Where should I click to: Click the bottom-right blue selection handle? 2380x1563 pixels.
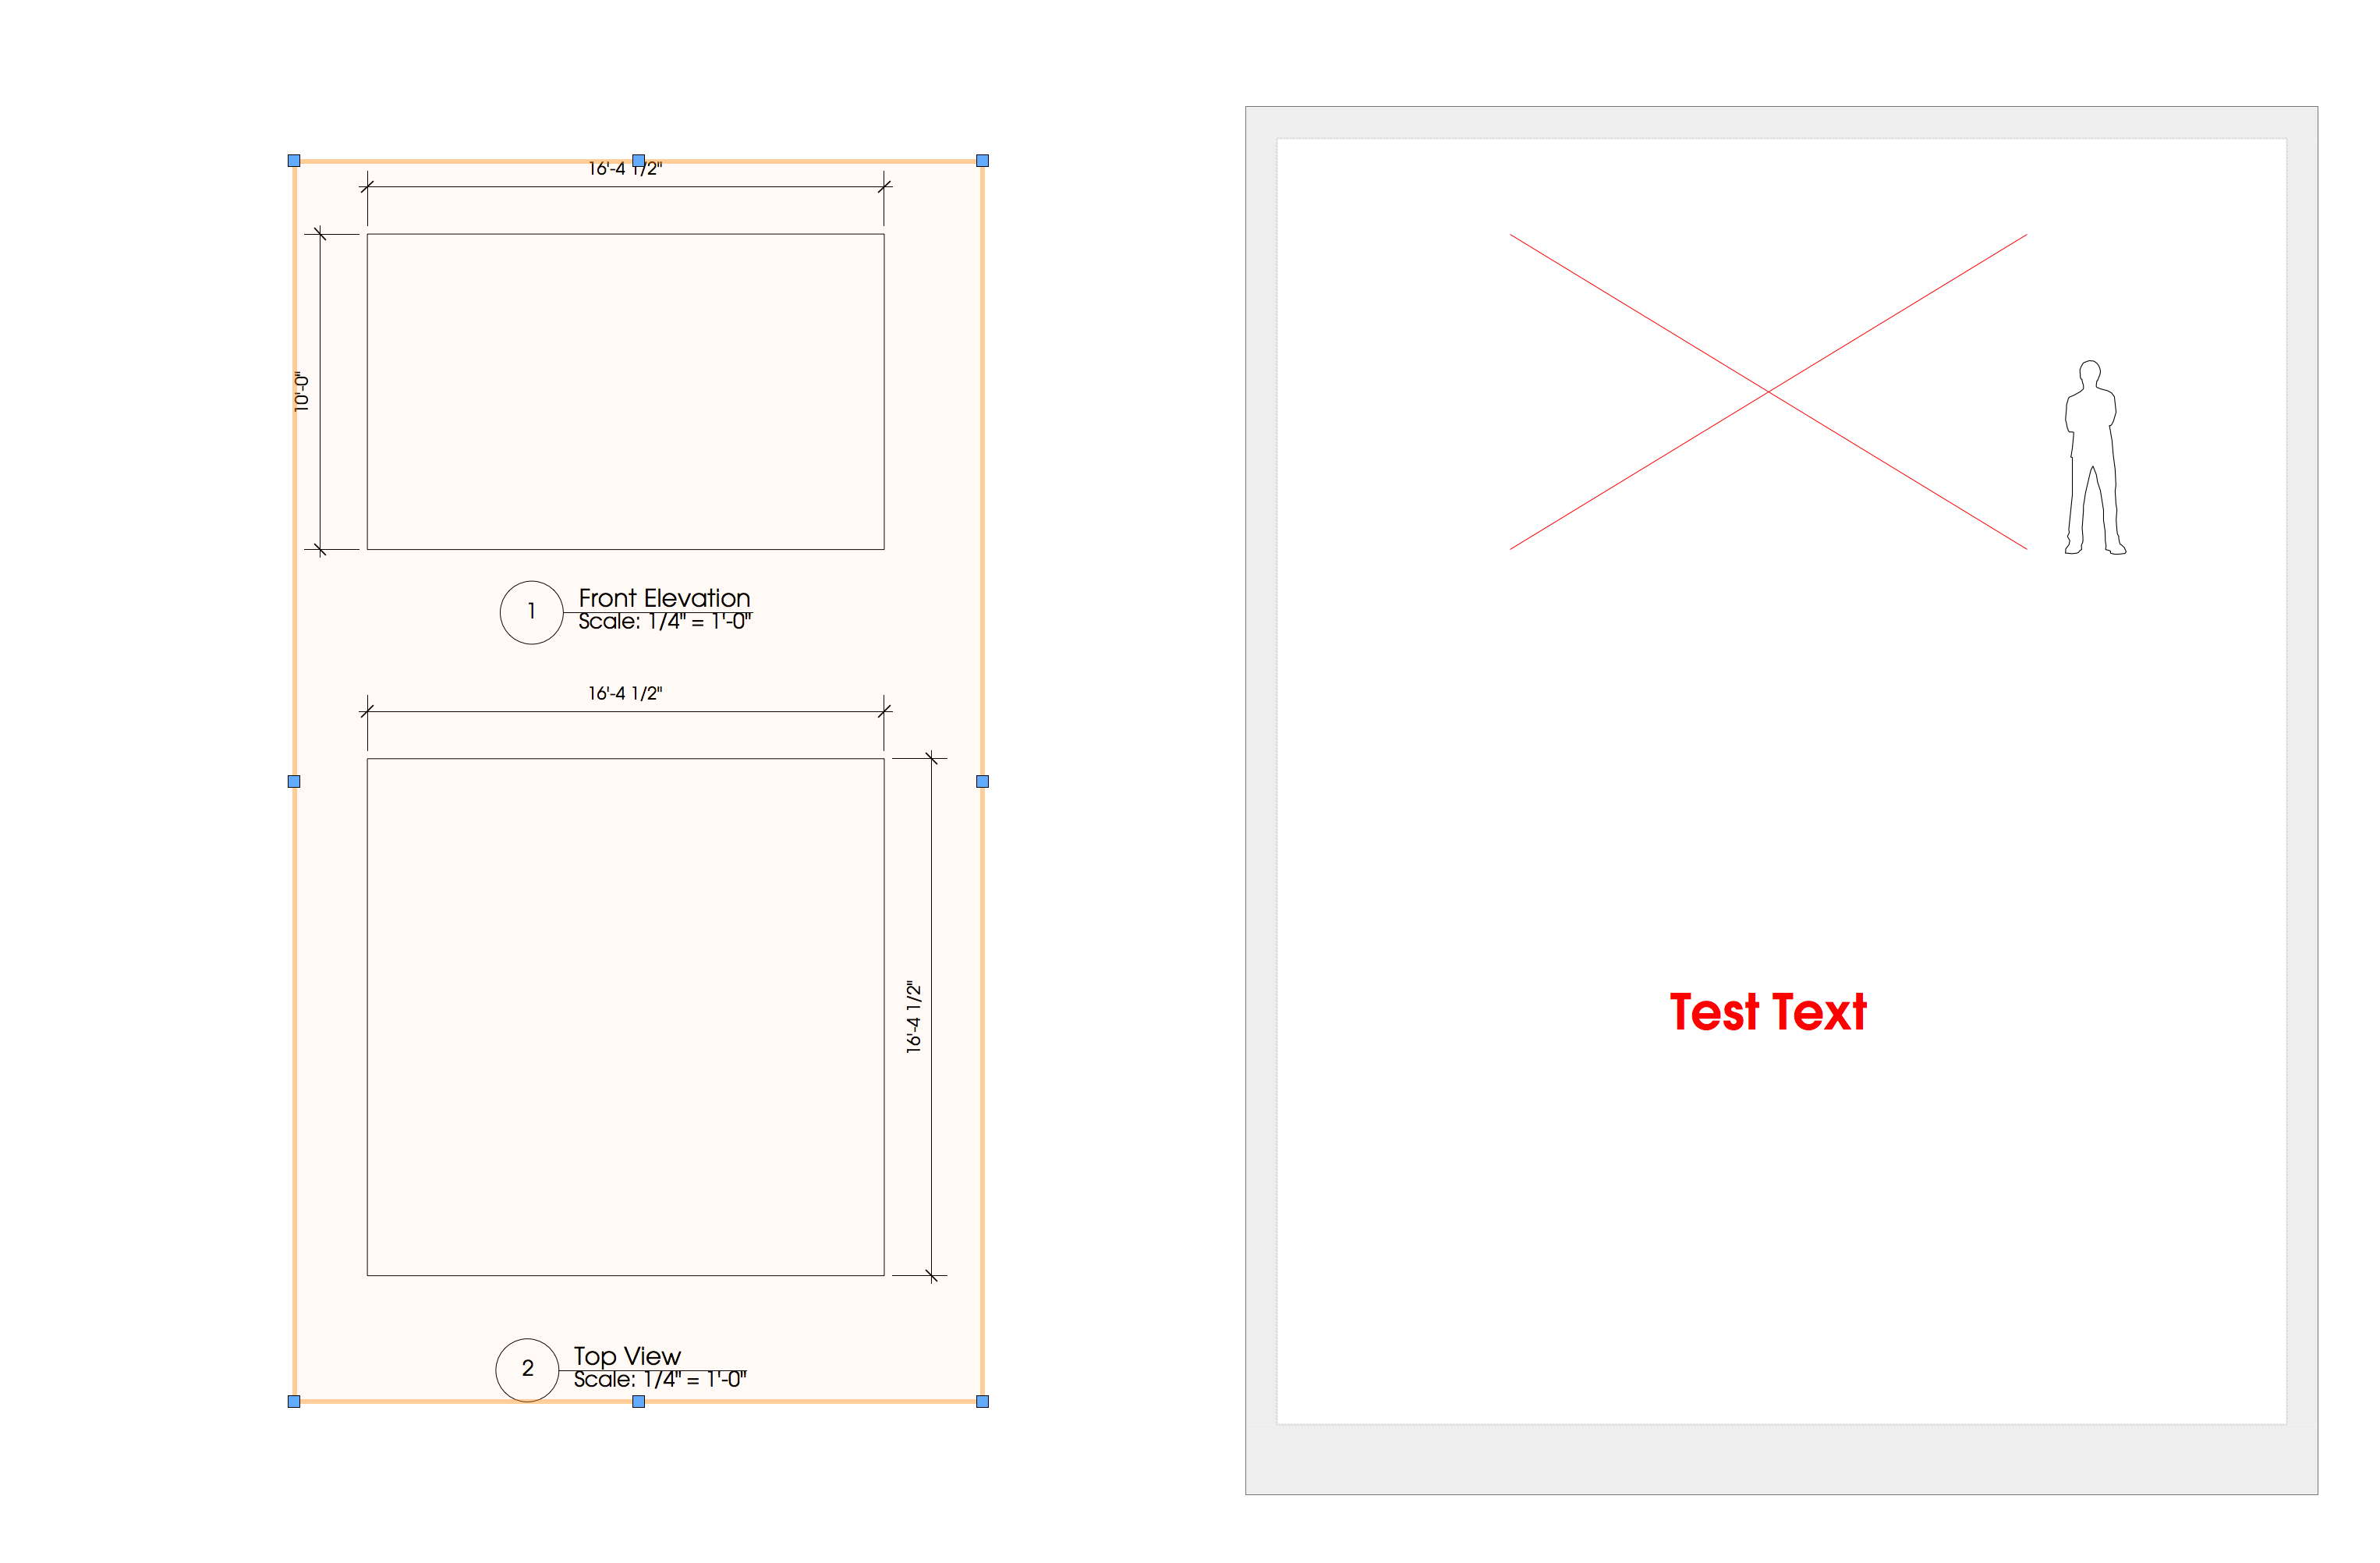pos(982,1401)
